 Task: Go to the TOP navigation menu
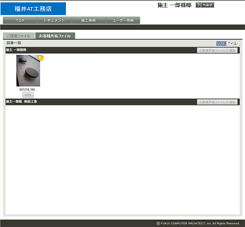tap(20, 20)
